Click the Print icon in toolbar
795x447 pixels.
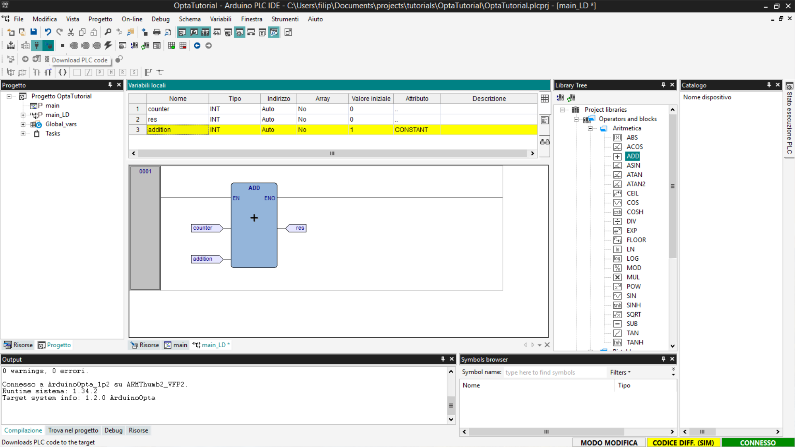pos(157,32)
